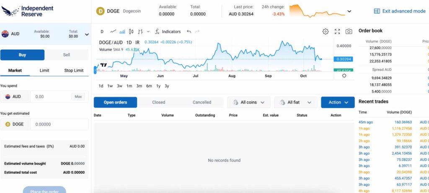Click the 27,600.00000 order book volume
The image size is (429, 193).
(x=380, y=48)
